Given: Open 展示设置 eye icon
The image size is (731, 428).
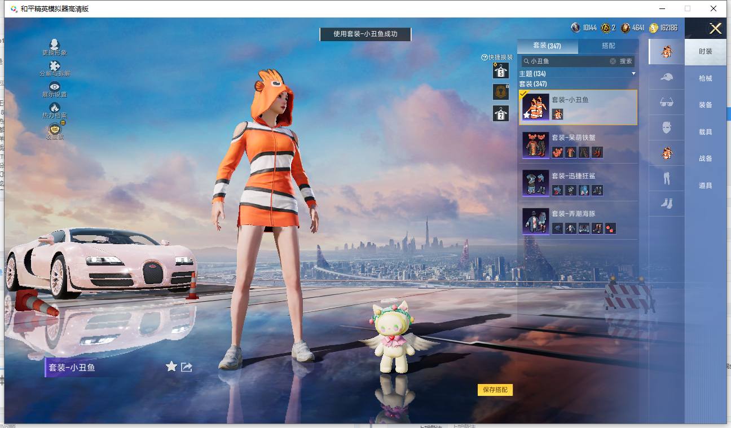Looking at the screenshot, I should point(54,86).
